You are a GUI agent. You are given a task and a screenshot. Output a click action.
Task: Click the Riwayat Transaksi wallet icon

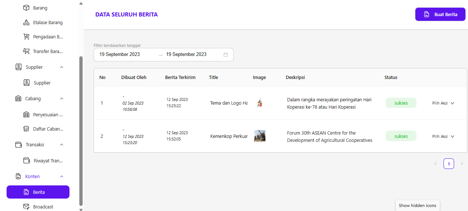pyautogui.click(x=26, y=161)
